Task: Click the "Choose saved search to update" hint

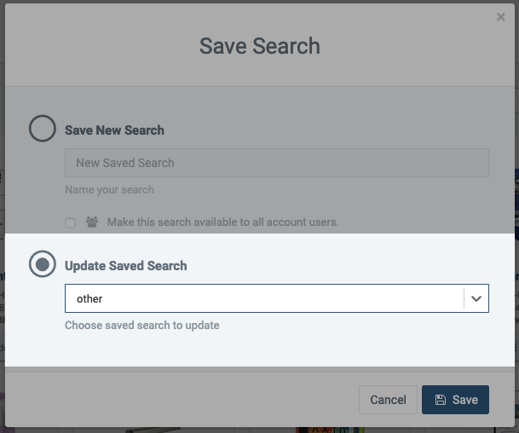Action: [142, 326]
